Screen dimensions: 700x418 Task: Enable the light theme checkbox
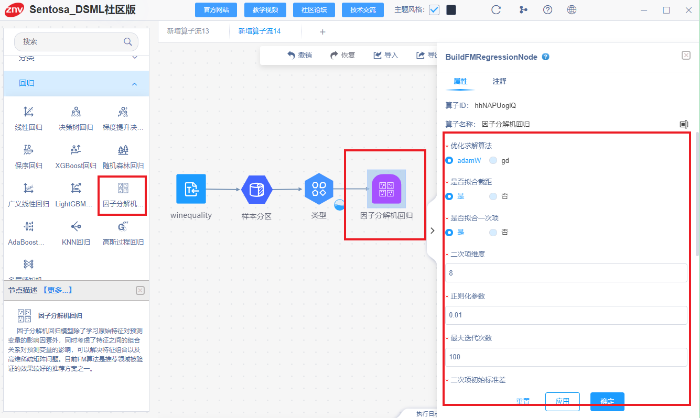click(434, 10)
